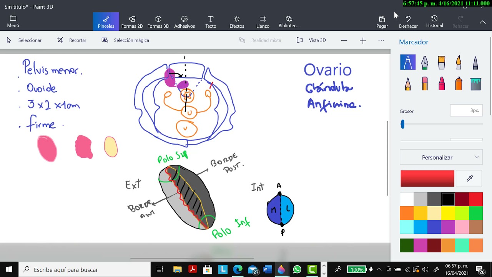
Task: Open the Formas 2D tab
Action: click(x=132, y=22)
